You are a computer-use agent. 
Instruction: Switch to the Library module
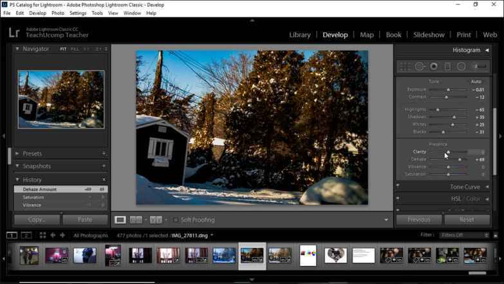pos(300,35)
